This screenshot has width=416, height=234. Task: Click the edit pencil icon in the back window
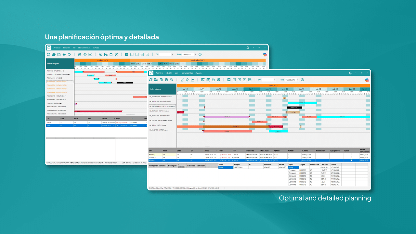tap(80, 54)
